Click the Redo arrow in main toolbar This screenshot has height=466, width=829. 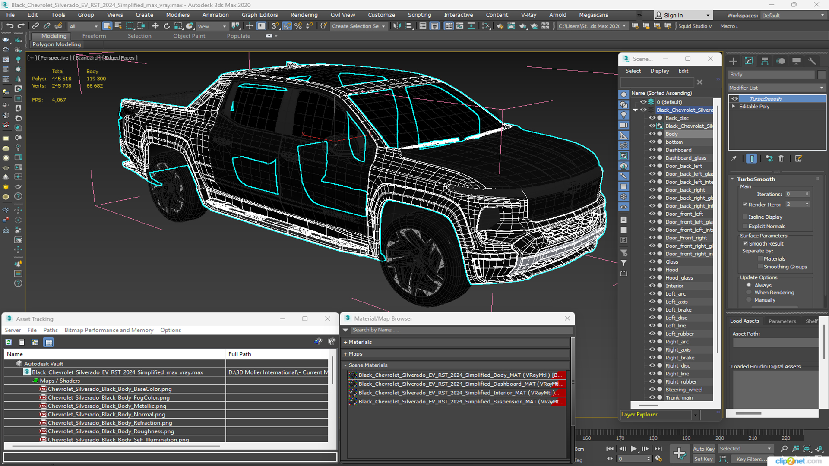tap(20, 26)
